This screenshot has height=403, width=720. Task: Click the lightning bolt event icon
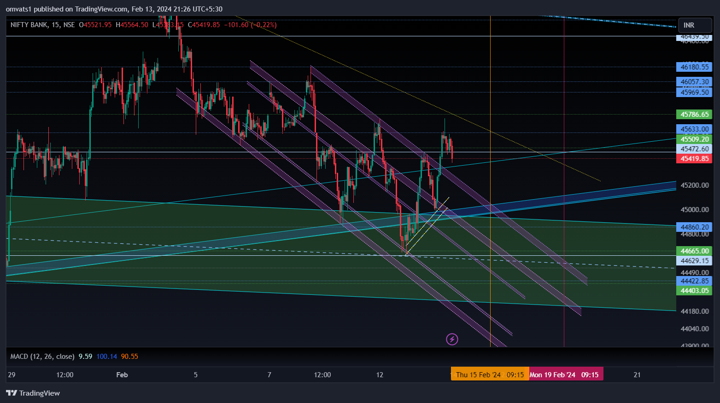[x=452, y=340]
